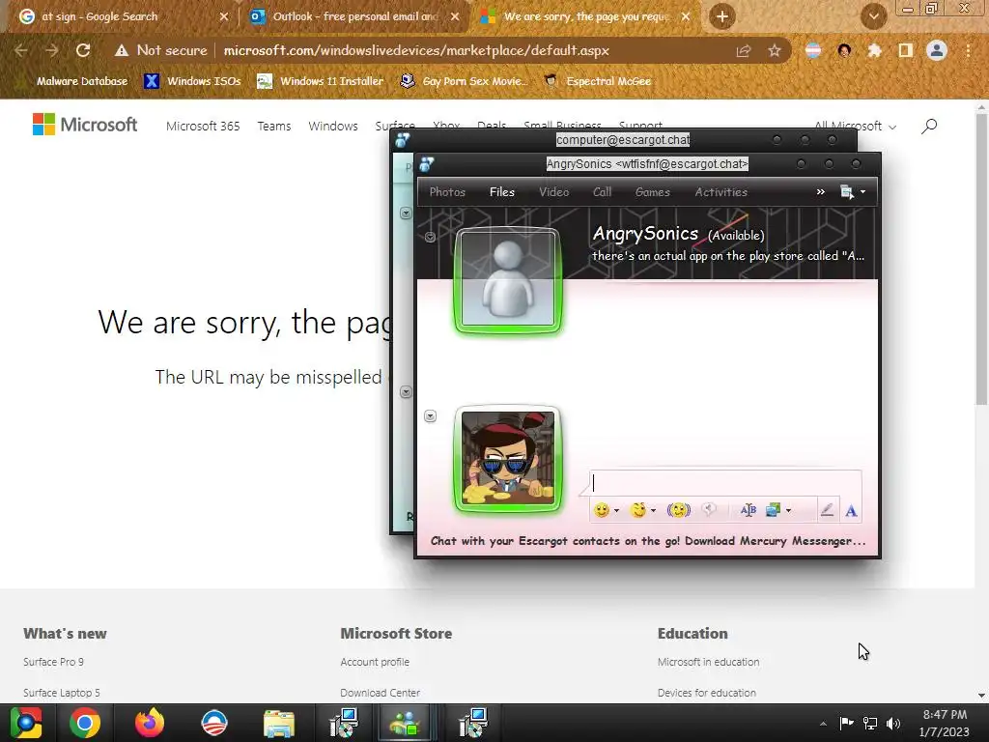The width and height of the screenshot is (989, 742).
Task: Start Video from chat toolbar
Action: [553, 192]
